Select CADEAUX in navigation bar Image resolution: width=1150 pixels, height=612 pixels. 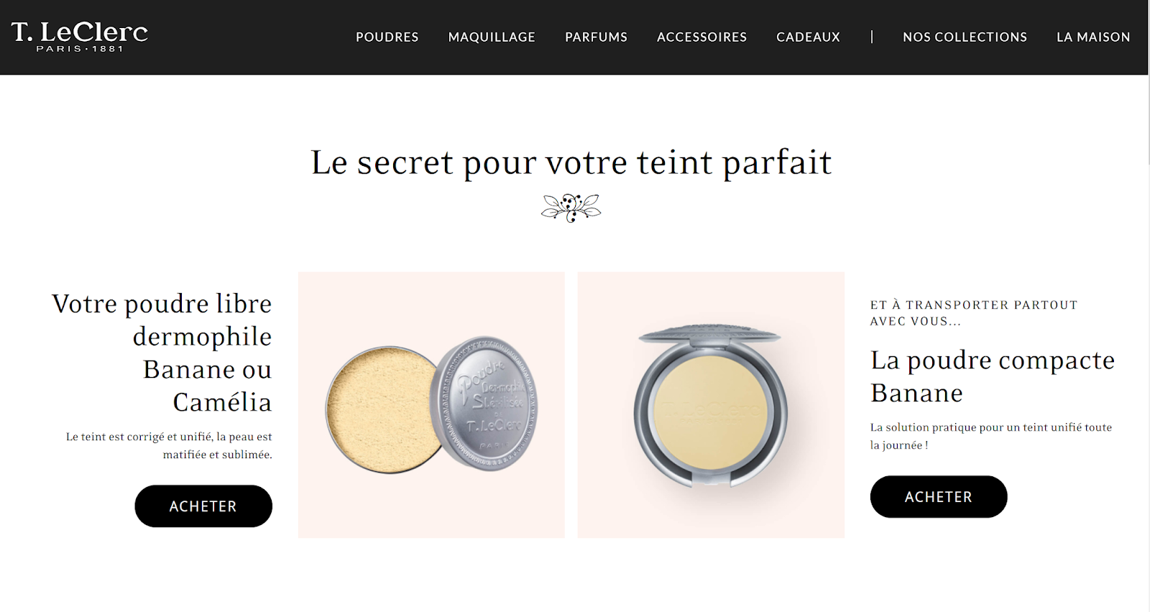808,37
